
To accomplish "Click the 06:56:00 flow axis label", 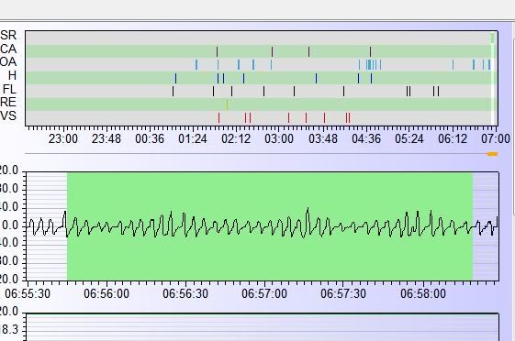I will pyautogui.click(x=106, y=293).
